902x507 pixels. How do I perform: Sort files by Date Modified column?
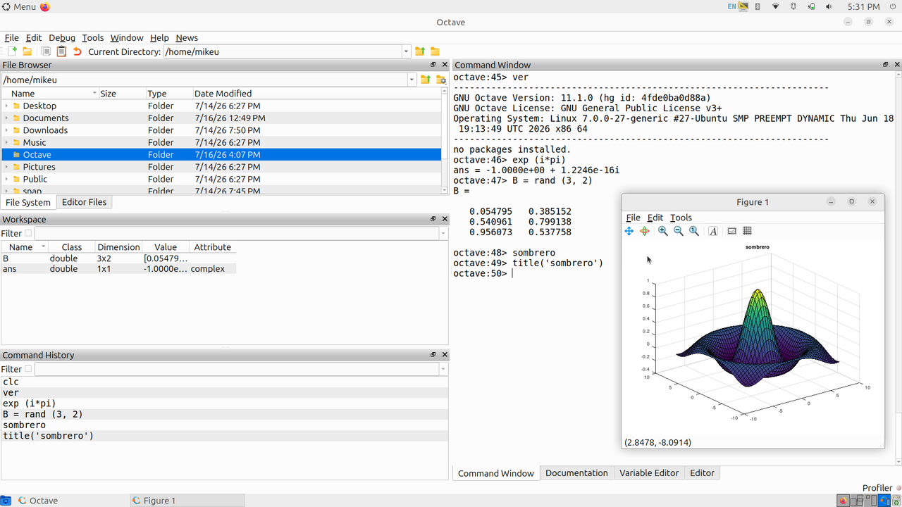(223, 94)
